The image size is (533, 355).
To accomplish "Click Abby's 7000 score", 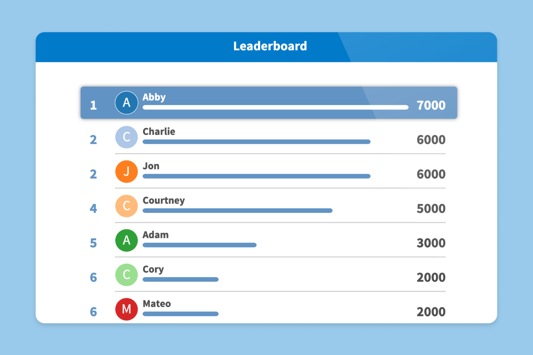I will [x=431, y=105].
